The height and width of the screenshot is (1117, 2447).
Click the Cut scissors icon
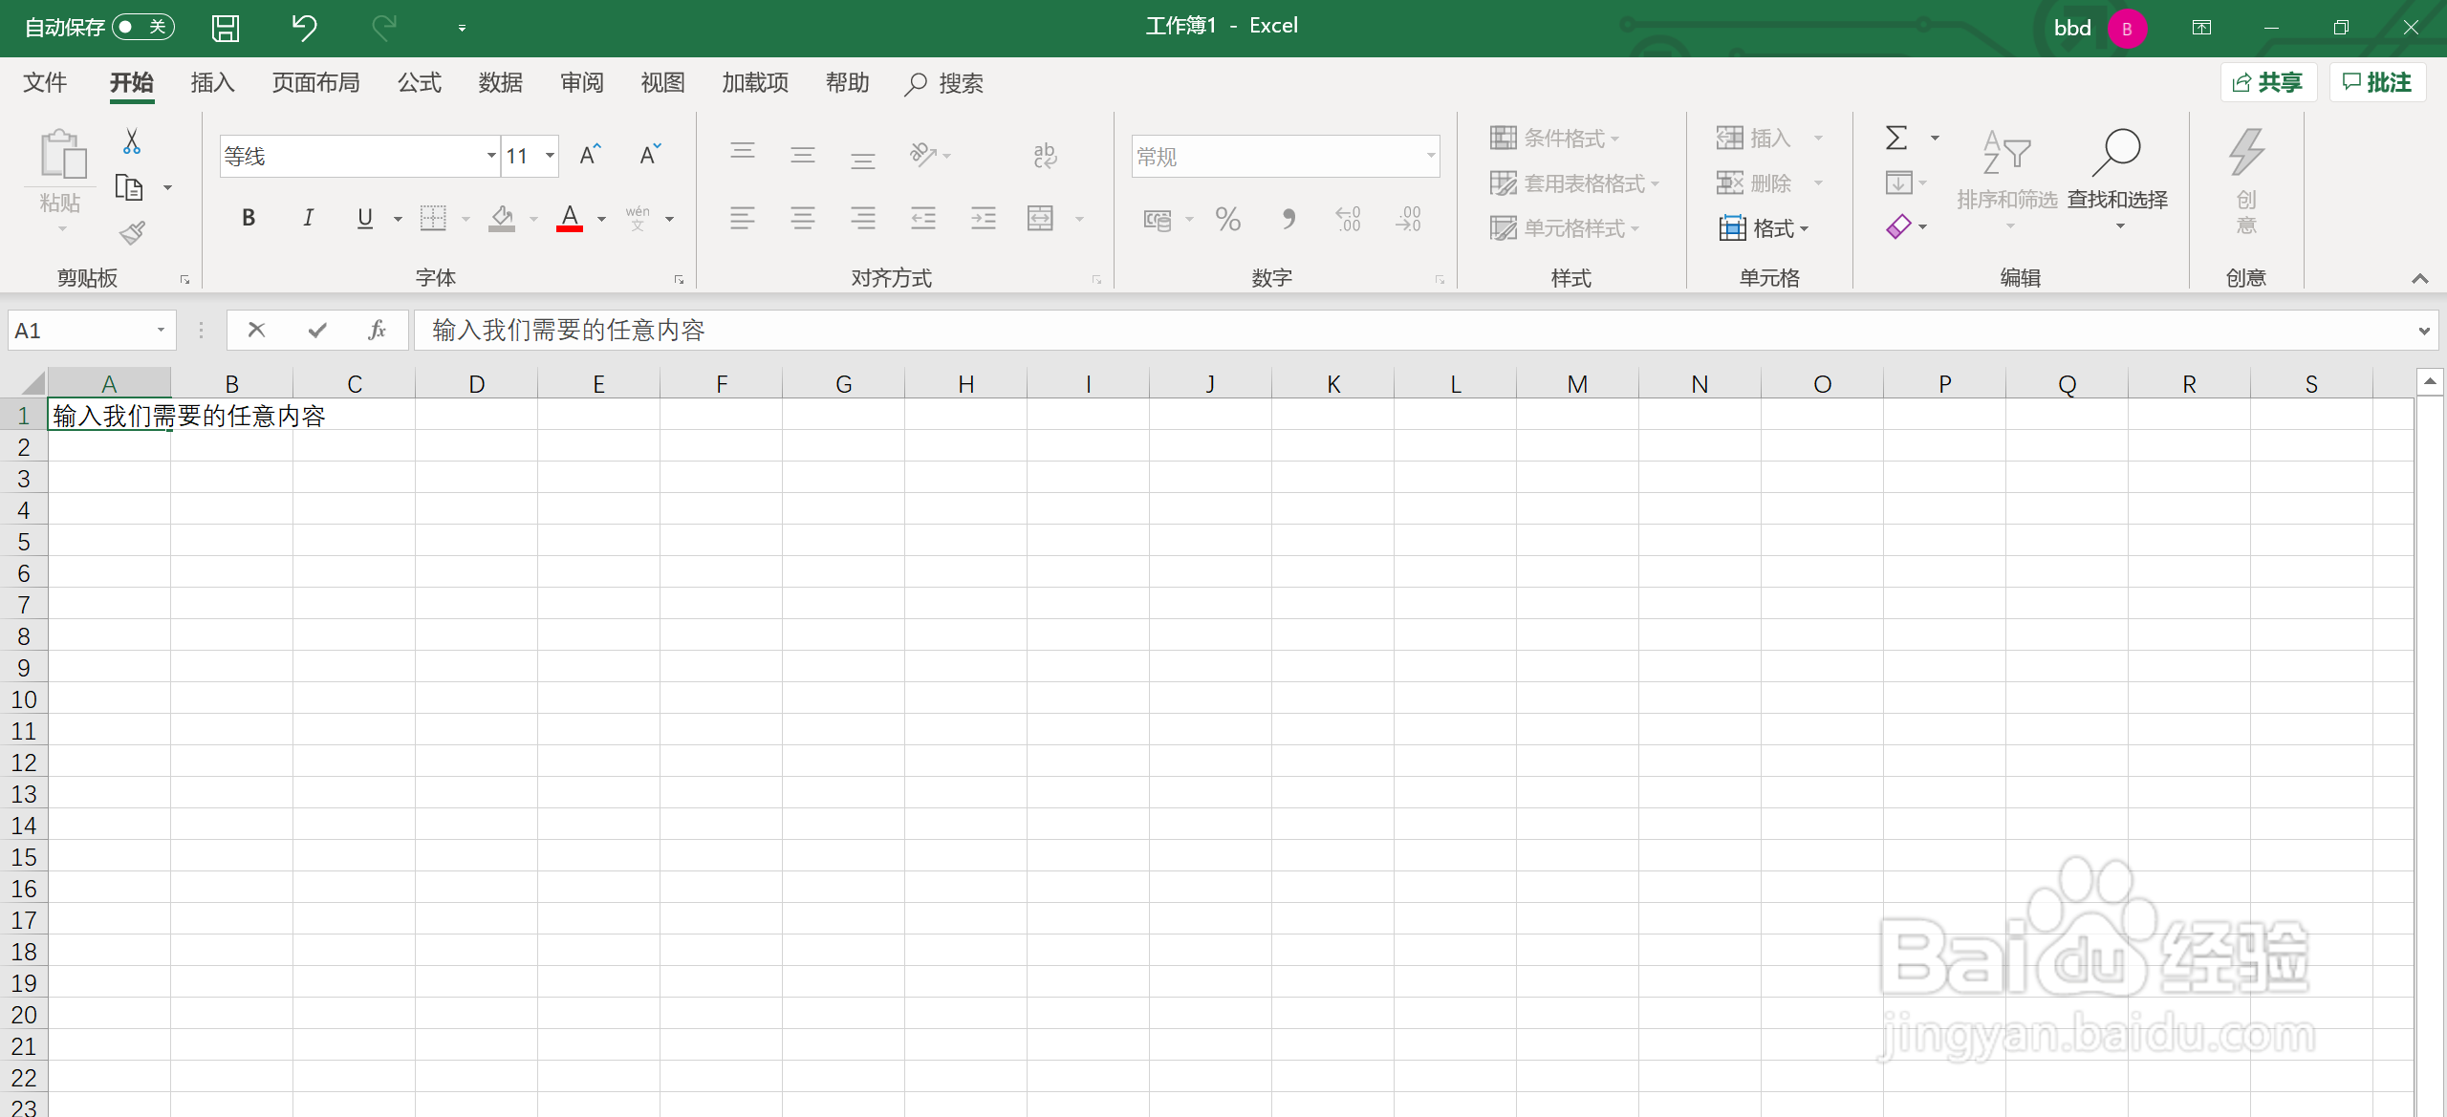(x=132, y=141)
